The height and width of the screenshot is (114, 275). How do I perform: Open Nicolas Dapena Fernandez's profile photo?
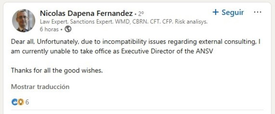point(24,21)
